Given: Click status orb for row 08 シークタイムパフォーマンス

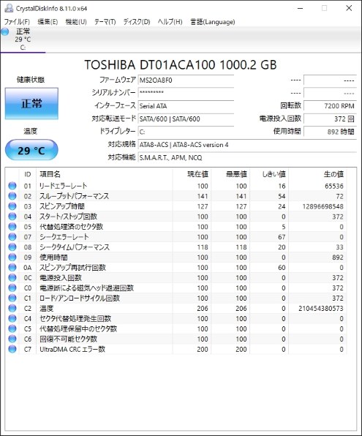Looking at the screenshot, I should (12, 247).
